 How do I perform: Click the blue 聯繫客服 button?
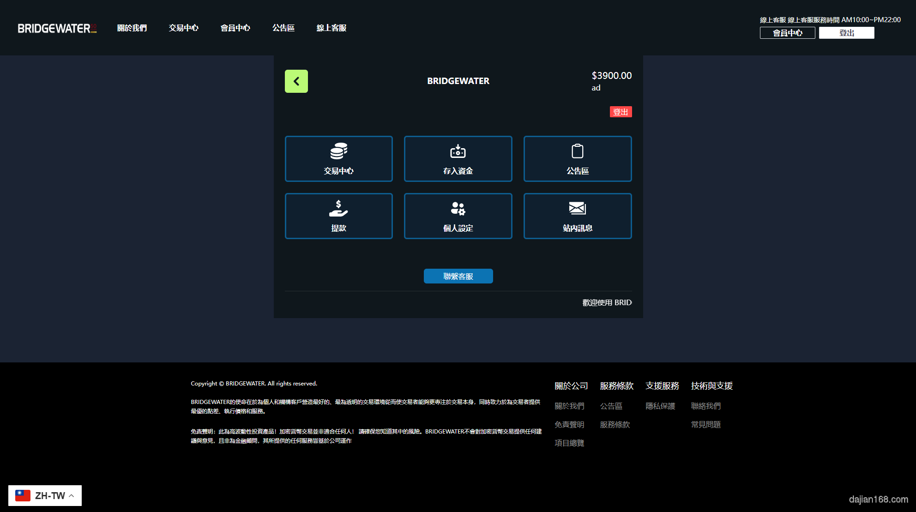click(458, 276)
